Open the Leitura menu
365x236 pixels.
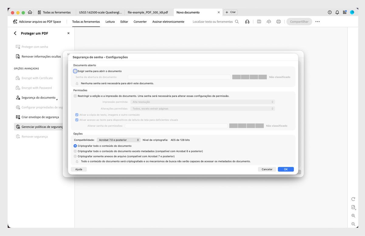[110, 22]
